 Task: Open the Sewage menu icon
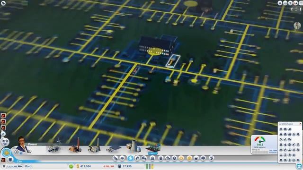pos(144,159)
